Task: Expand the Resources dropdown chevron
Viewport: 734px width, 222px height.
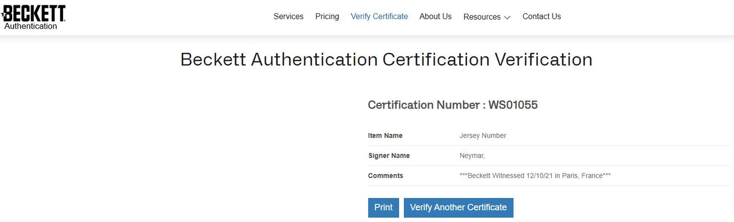Action: [507, 17]
